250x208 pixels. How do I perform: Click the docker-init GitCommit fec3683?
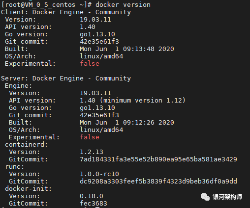94,204
